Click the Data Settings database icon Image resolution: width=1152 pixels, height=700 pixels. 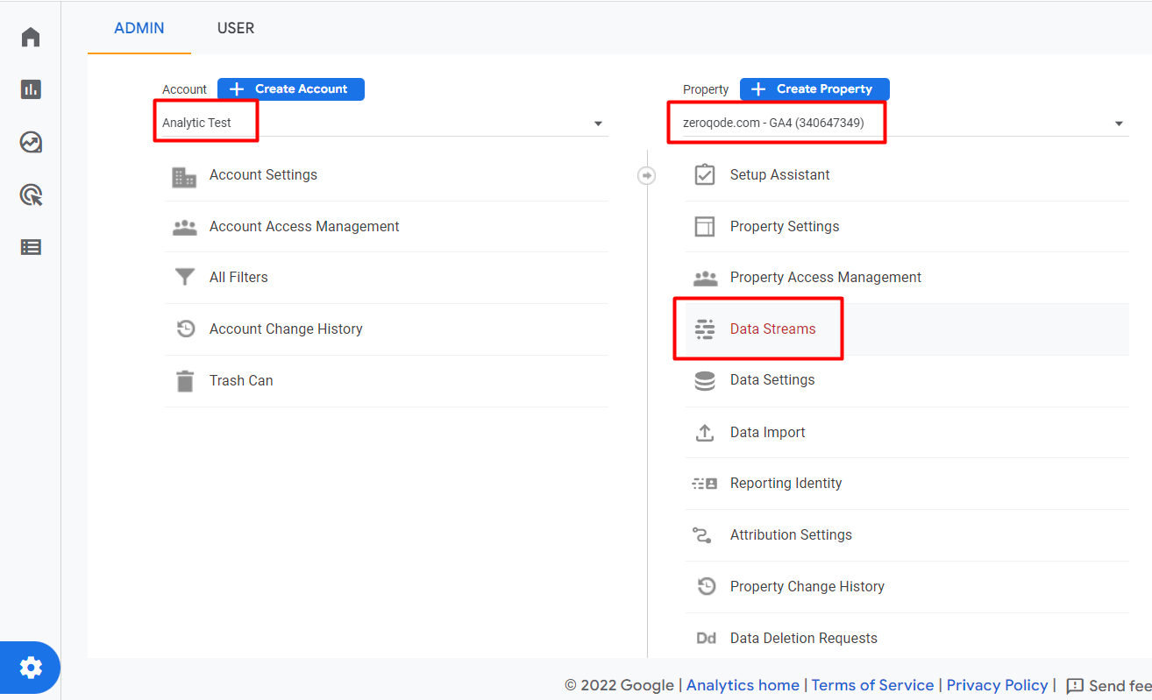tap(705, 380)
